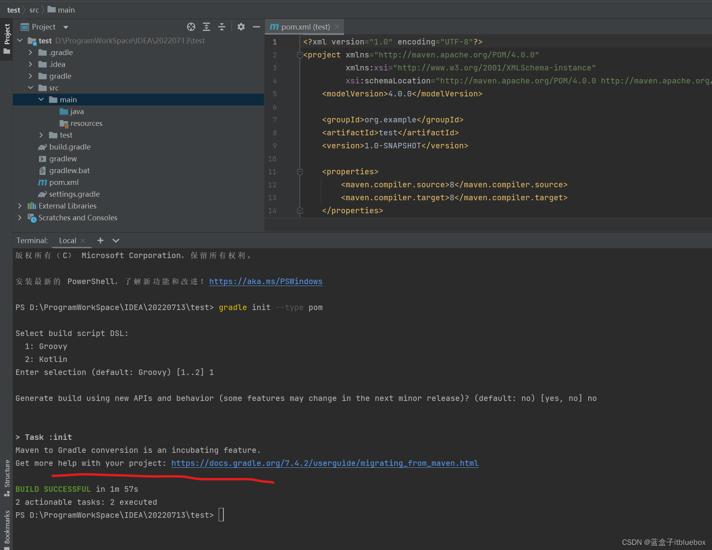Viewport: 712px width, 550px height.
Task: Click 'src' in the breadcrumb bar
Action: click(x=34, y=10)
